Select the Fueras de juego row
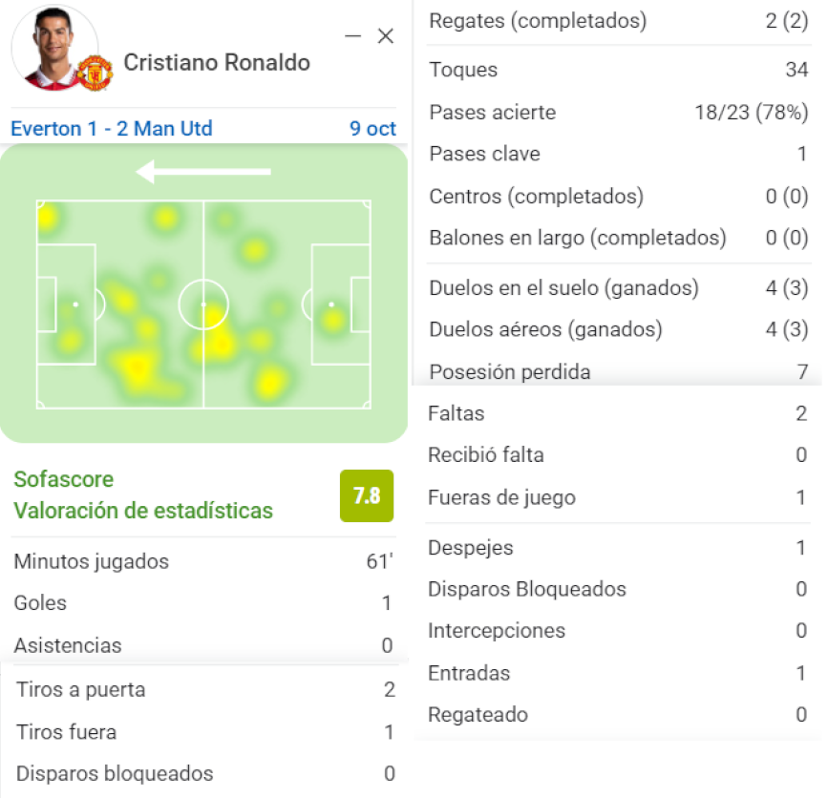Image resolution: width=828 pixels, height=798 pixels. [617, 497]
